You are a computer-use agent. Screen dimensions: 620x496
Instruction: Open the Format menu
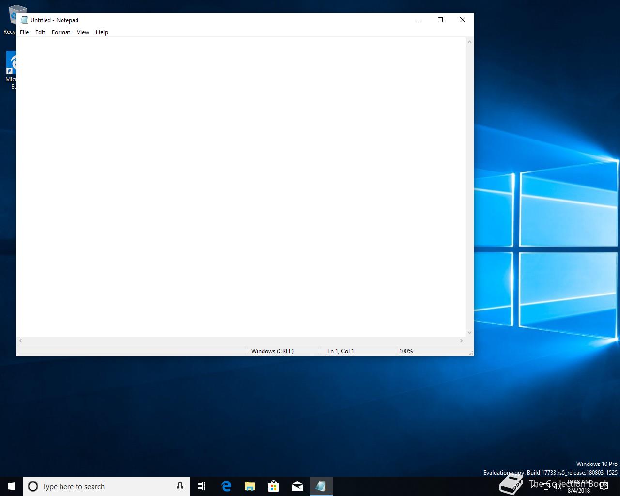[x=61, y=32]
